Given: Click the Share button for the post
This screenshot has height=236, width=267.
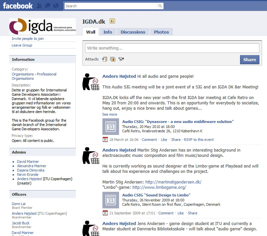Looking at the screenshot, I should pyautogui.click(x=249, y=59).
